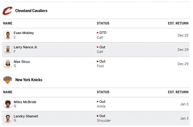Click Larry Nance Jr.'s headshot photo
193x127 pixels.
(7, 50)
